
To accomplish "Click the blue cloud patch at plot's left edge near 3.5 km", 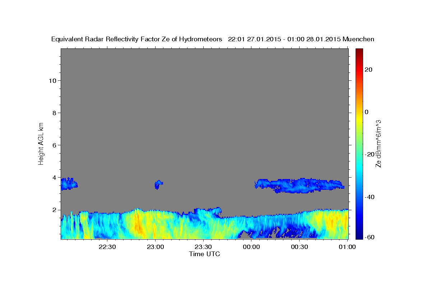I will [x=69, y=184].
